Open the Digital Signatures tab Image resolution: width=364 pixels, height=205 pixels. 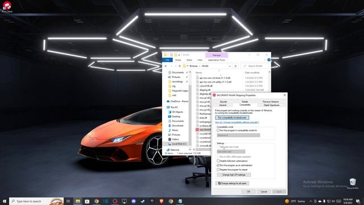(x=271, y=105)
